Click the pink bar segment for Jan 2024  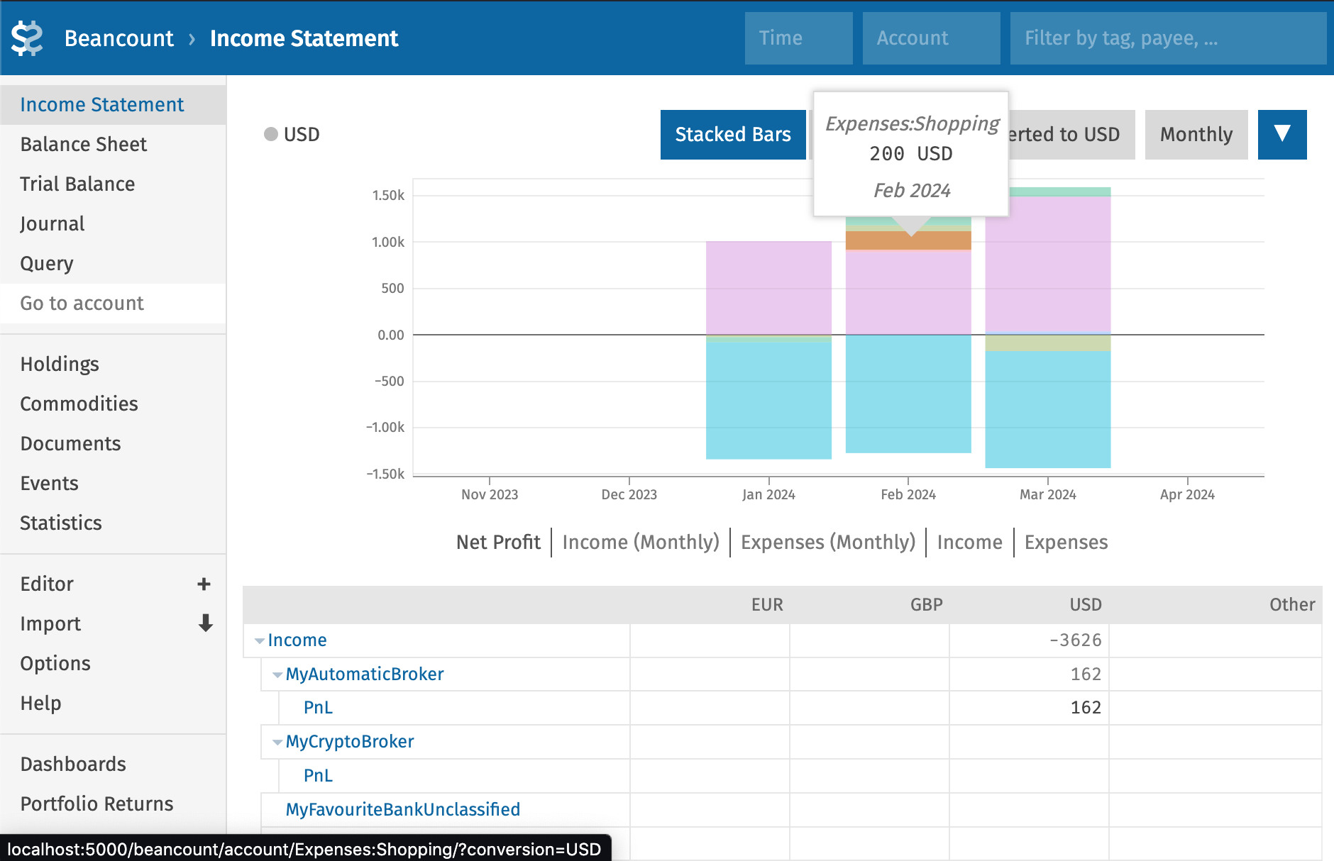[x=768, y=288]
